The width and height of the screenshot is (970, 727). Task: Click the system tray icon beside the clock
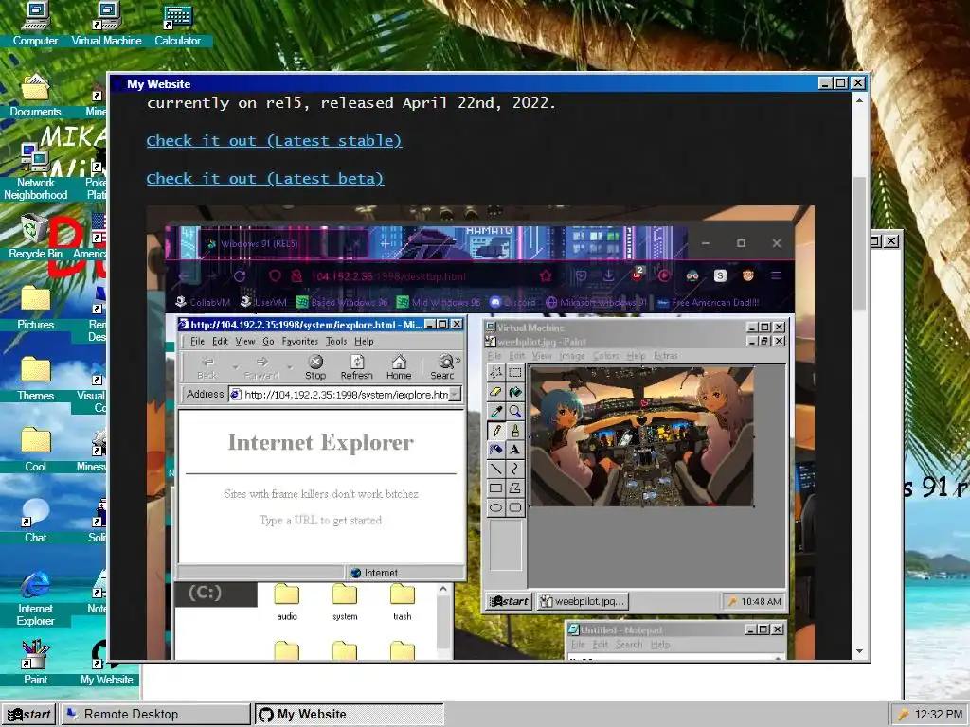click(x=903, y=715)
